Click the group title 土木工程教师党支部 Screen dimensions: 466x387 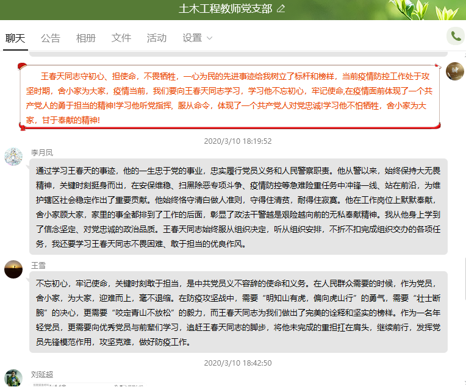click(x=226, y=9)
